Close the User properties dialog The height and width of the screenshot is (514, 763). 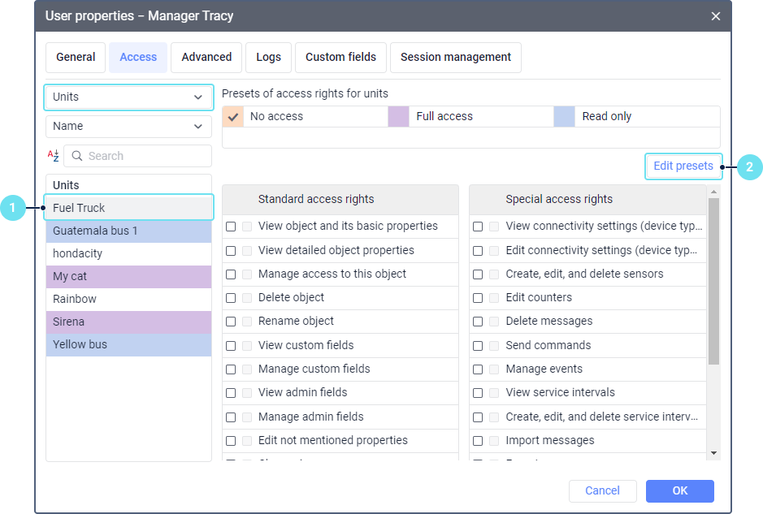click(715, 16)
